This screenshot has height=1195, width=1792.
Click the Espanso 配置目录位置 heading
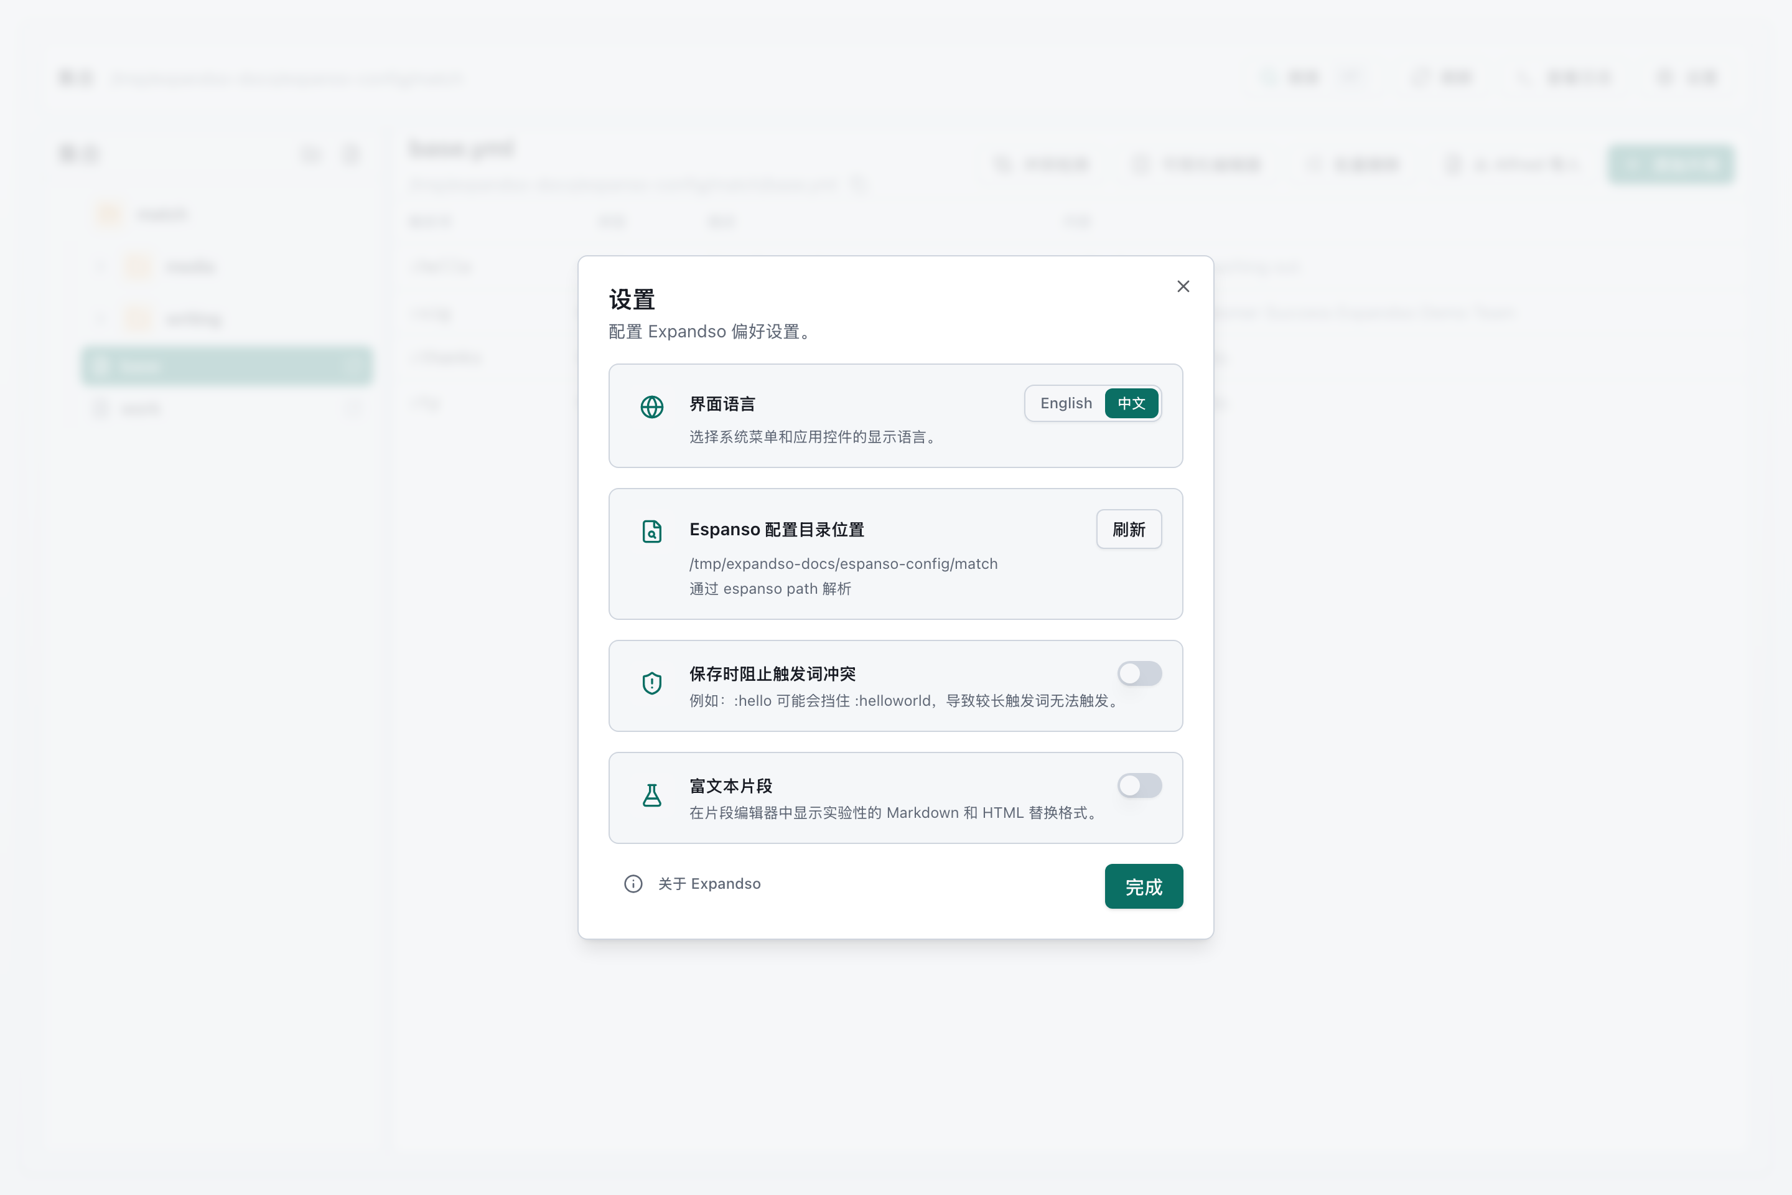coord(777,530)
